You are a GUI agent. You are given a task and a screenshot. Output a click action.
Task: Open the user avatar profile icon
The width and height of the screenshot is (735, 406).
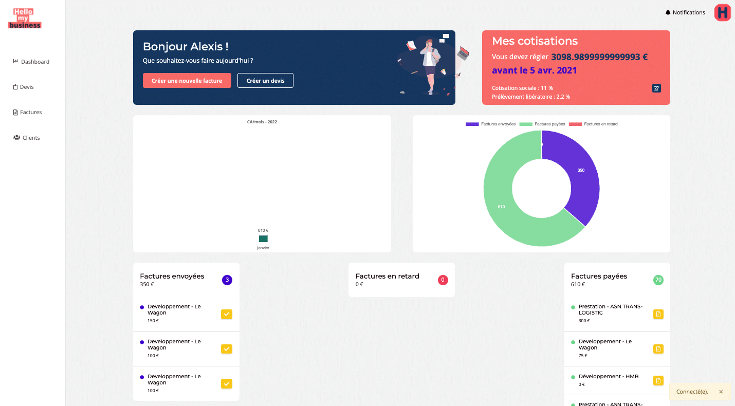coord(722,12)
